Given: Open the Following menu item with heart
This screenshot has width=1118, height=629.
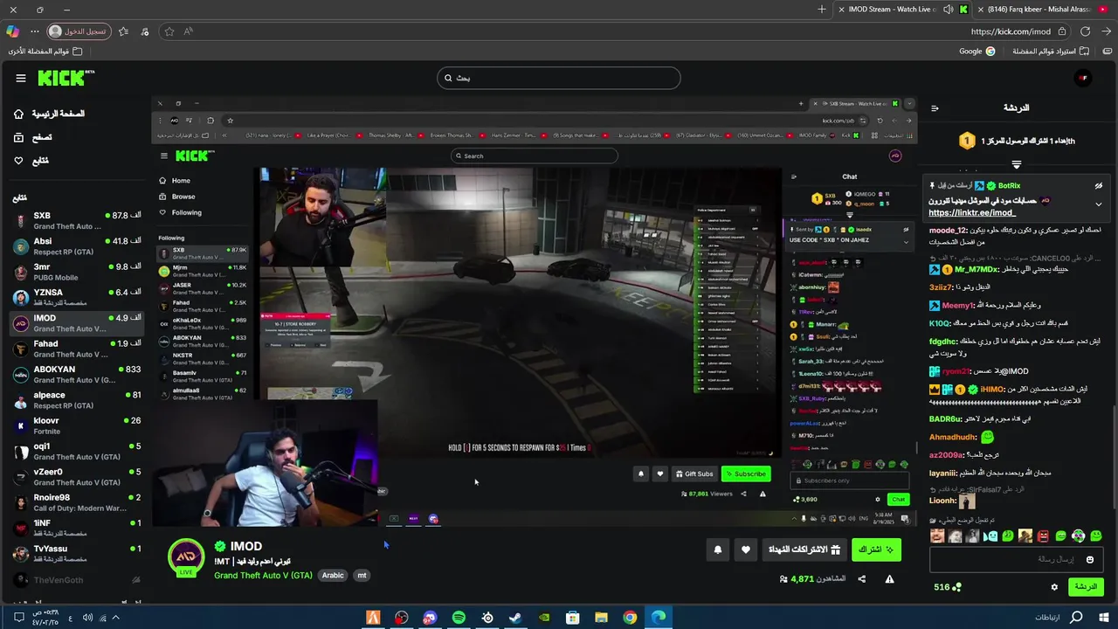Looking at the screenshot, I should pos(31,161).
